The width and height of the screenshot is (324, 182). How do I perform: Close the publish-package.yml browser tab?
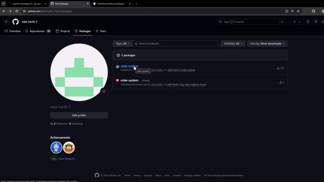45,4
